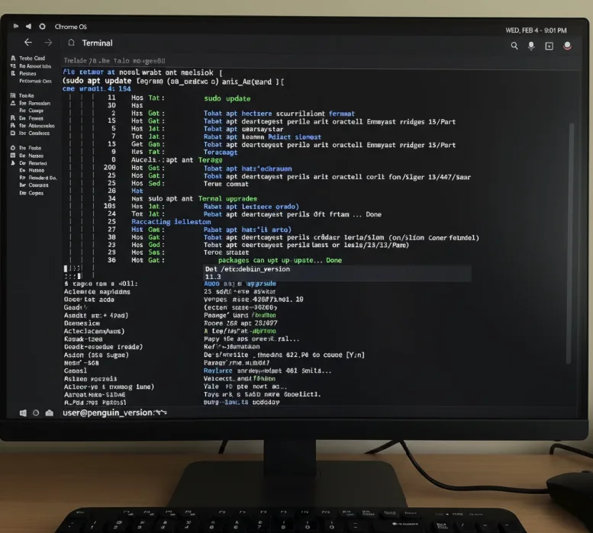Select the 'Dr Rerarted' sidebar entry
Viewport: 593px width, 533px height.
point(33,163)
